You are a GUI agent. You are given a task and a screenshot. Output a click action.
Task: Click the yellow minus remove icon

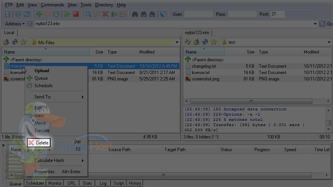[x=48, y=14]
